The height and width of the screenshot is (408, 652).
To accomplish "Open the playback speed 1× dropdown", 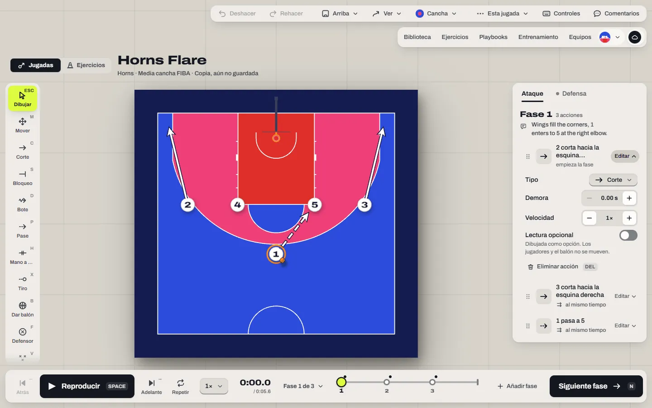I will click(214, 386).
